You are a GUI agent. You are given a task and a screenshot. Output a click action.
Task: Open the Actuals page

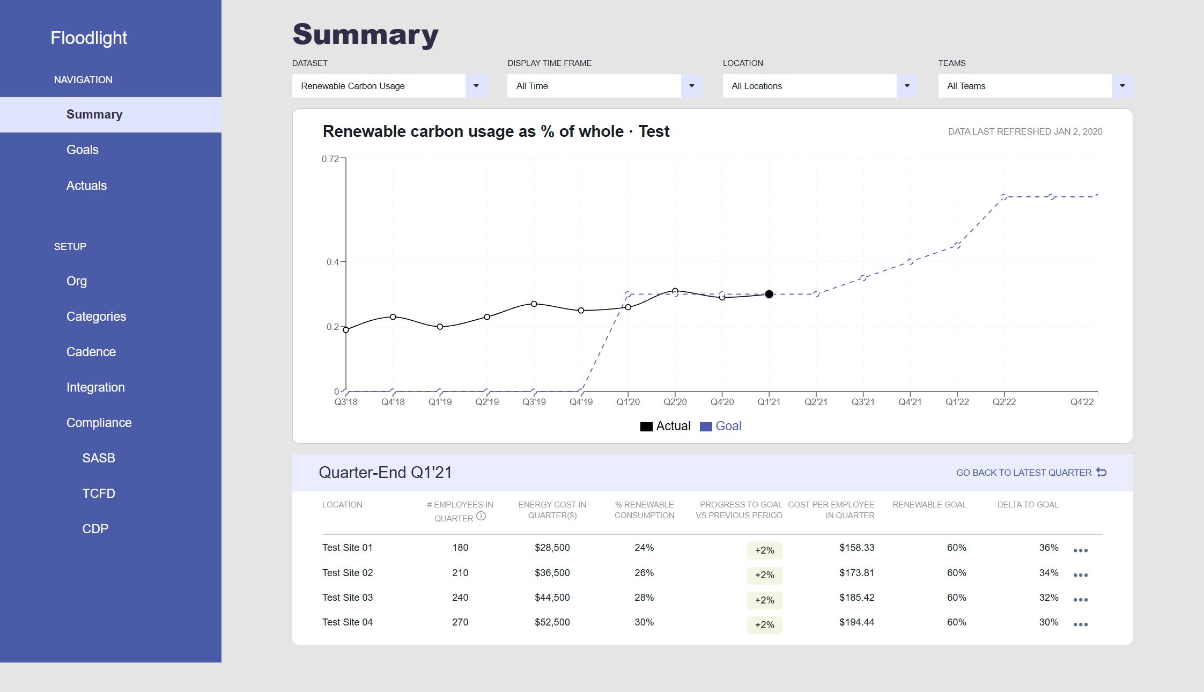(x=86, y=186)
